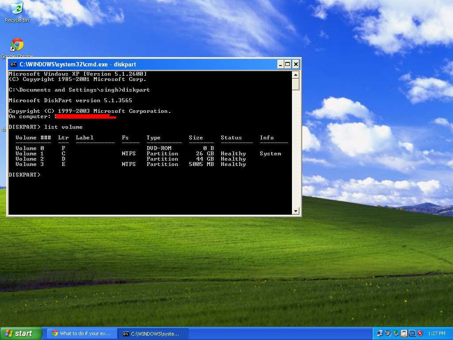Click the console scrollbar up arrow

(296, 75)
